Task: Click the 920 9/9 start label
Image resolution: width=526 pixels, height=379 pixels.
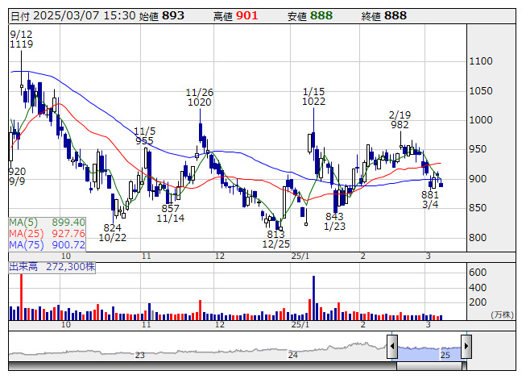Action: click(17, 177)
